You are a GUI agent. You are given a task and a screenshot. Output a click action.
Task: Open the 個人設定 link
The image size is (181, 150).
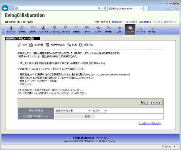(x=130, y=22)
